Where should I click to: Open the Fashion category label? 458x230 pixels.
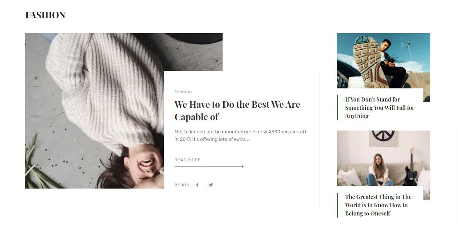click(183, 92)
